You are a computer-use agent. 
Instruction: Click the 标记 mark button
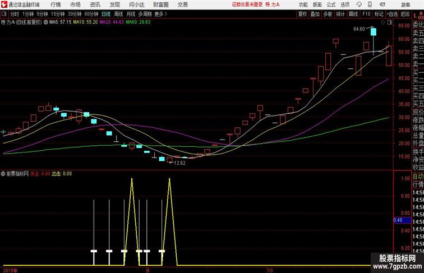point(379,14)
